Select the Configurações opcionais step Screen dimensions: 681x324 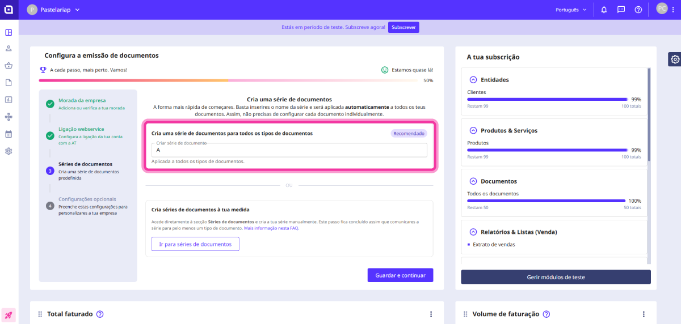click(x=88, y=206)
